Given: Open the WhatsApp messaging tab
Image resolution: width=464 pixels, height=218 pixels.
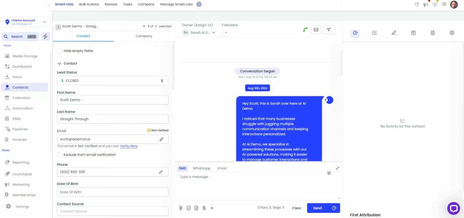Looking at the screenshot, I should click(x=201, y=168).
